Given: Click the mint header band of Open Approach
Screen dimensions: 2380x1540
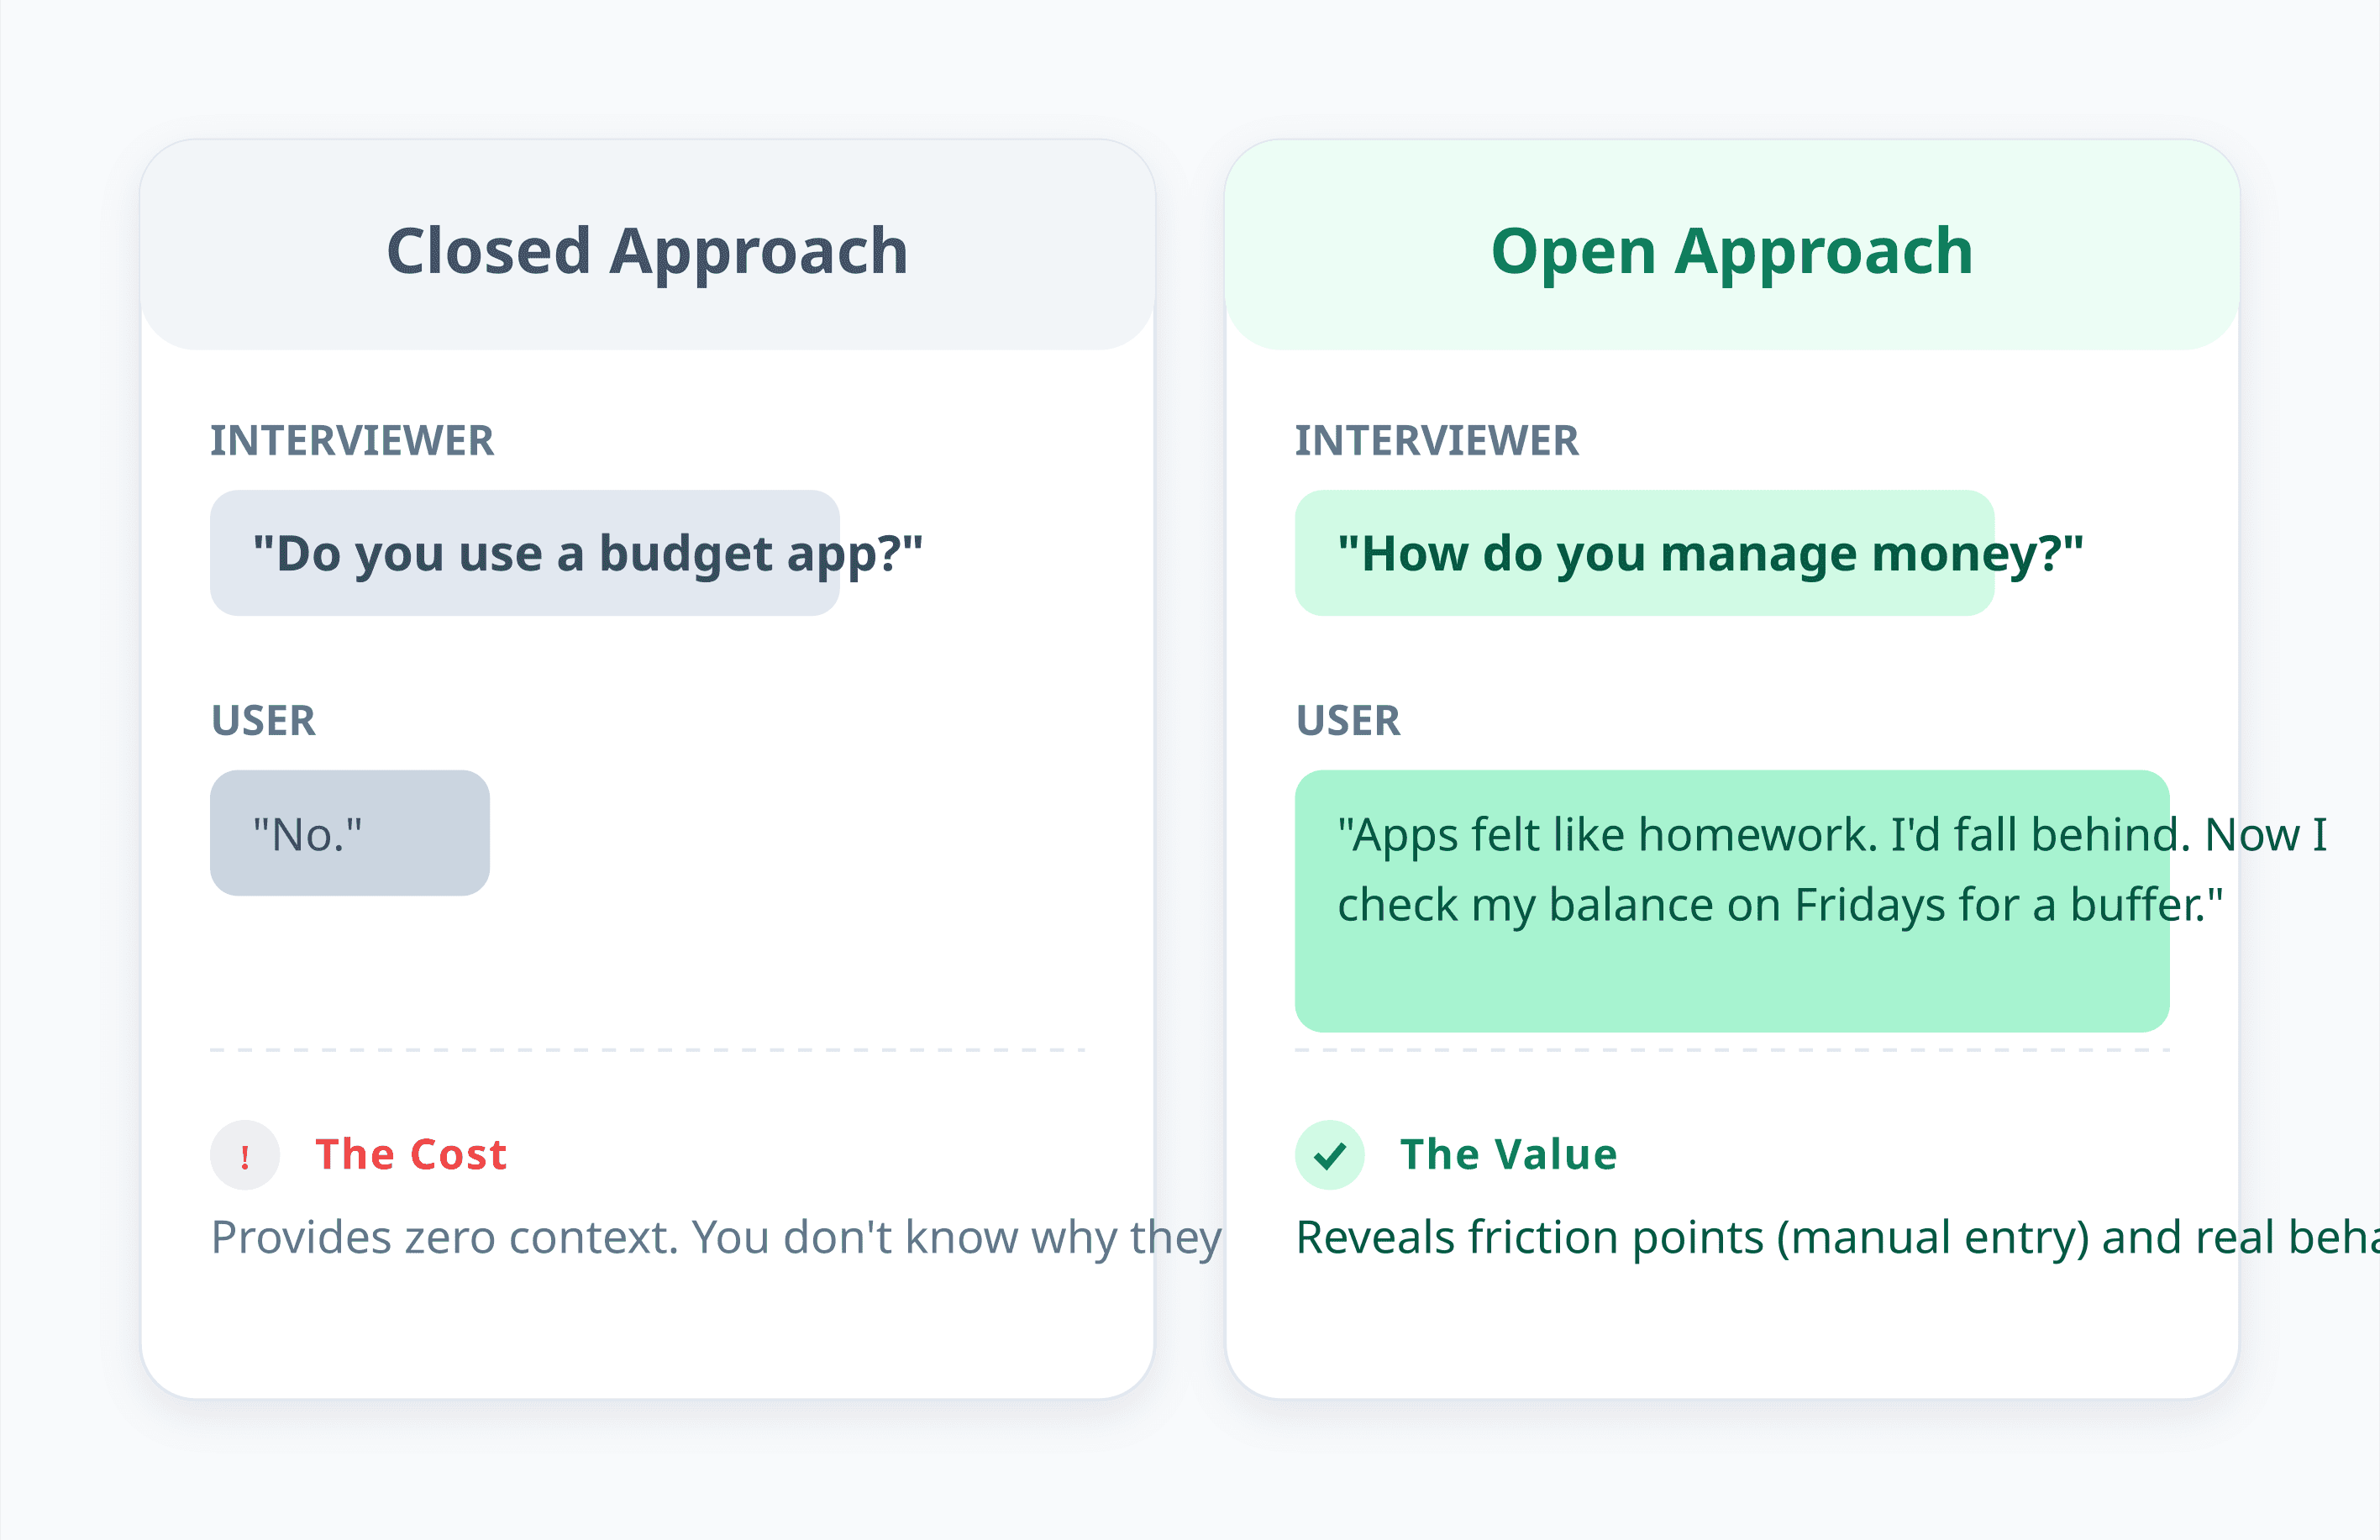Looking at the screenshot, I should tap(1732, 245).
